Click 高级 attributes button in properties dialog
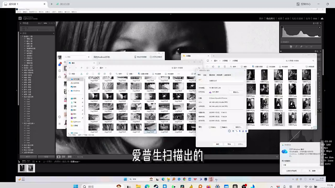335x188 pixels. point(238,127)
